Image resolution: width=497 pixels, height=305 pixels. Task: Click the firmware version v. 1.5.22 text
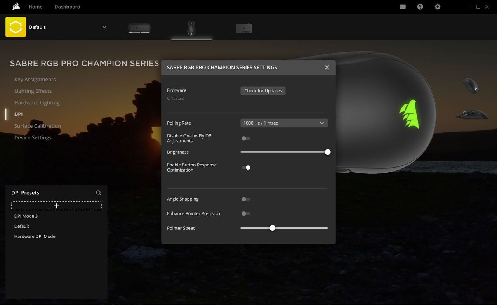click(x=176, y=99)
